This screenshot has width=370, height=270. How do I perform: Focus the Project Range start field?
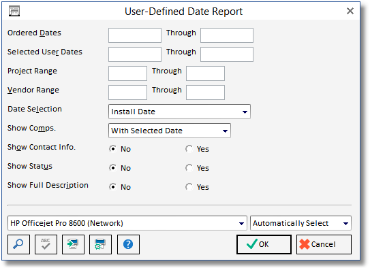(127, 73)
